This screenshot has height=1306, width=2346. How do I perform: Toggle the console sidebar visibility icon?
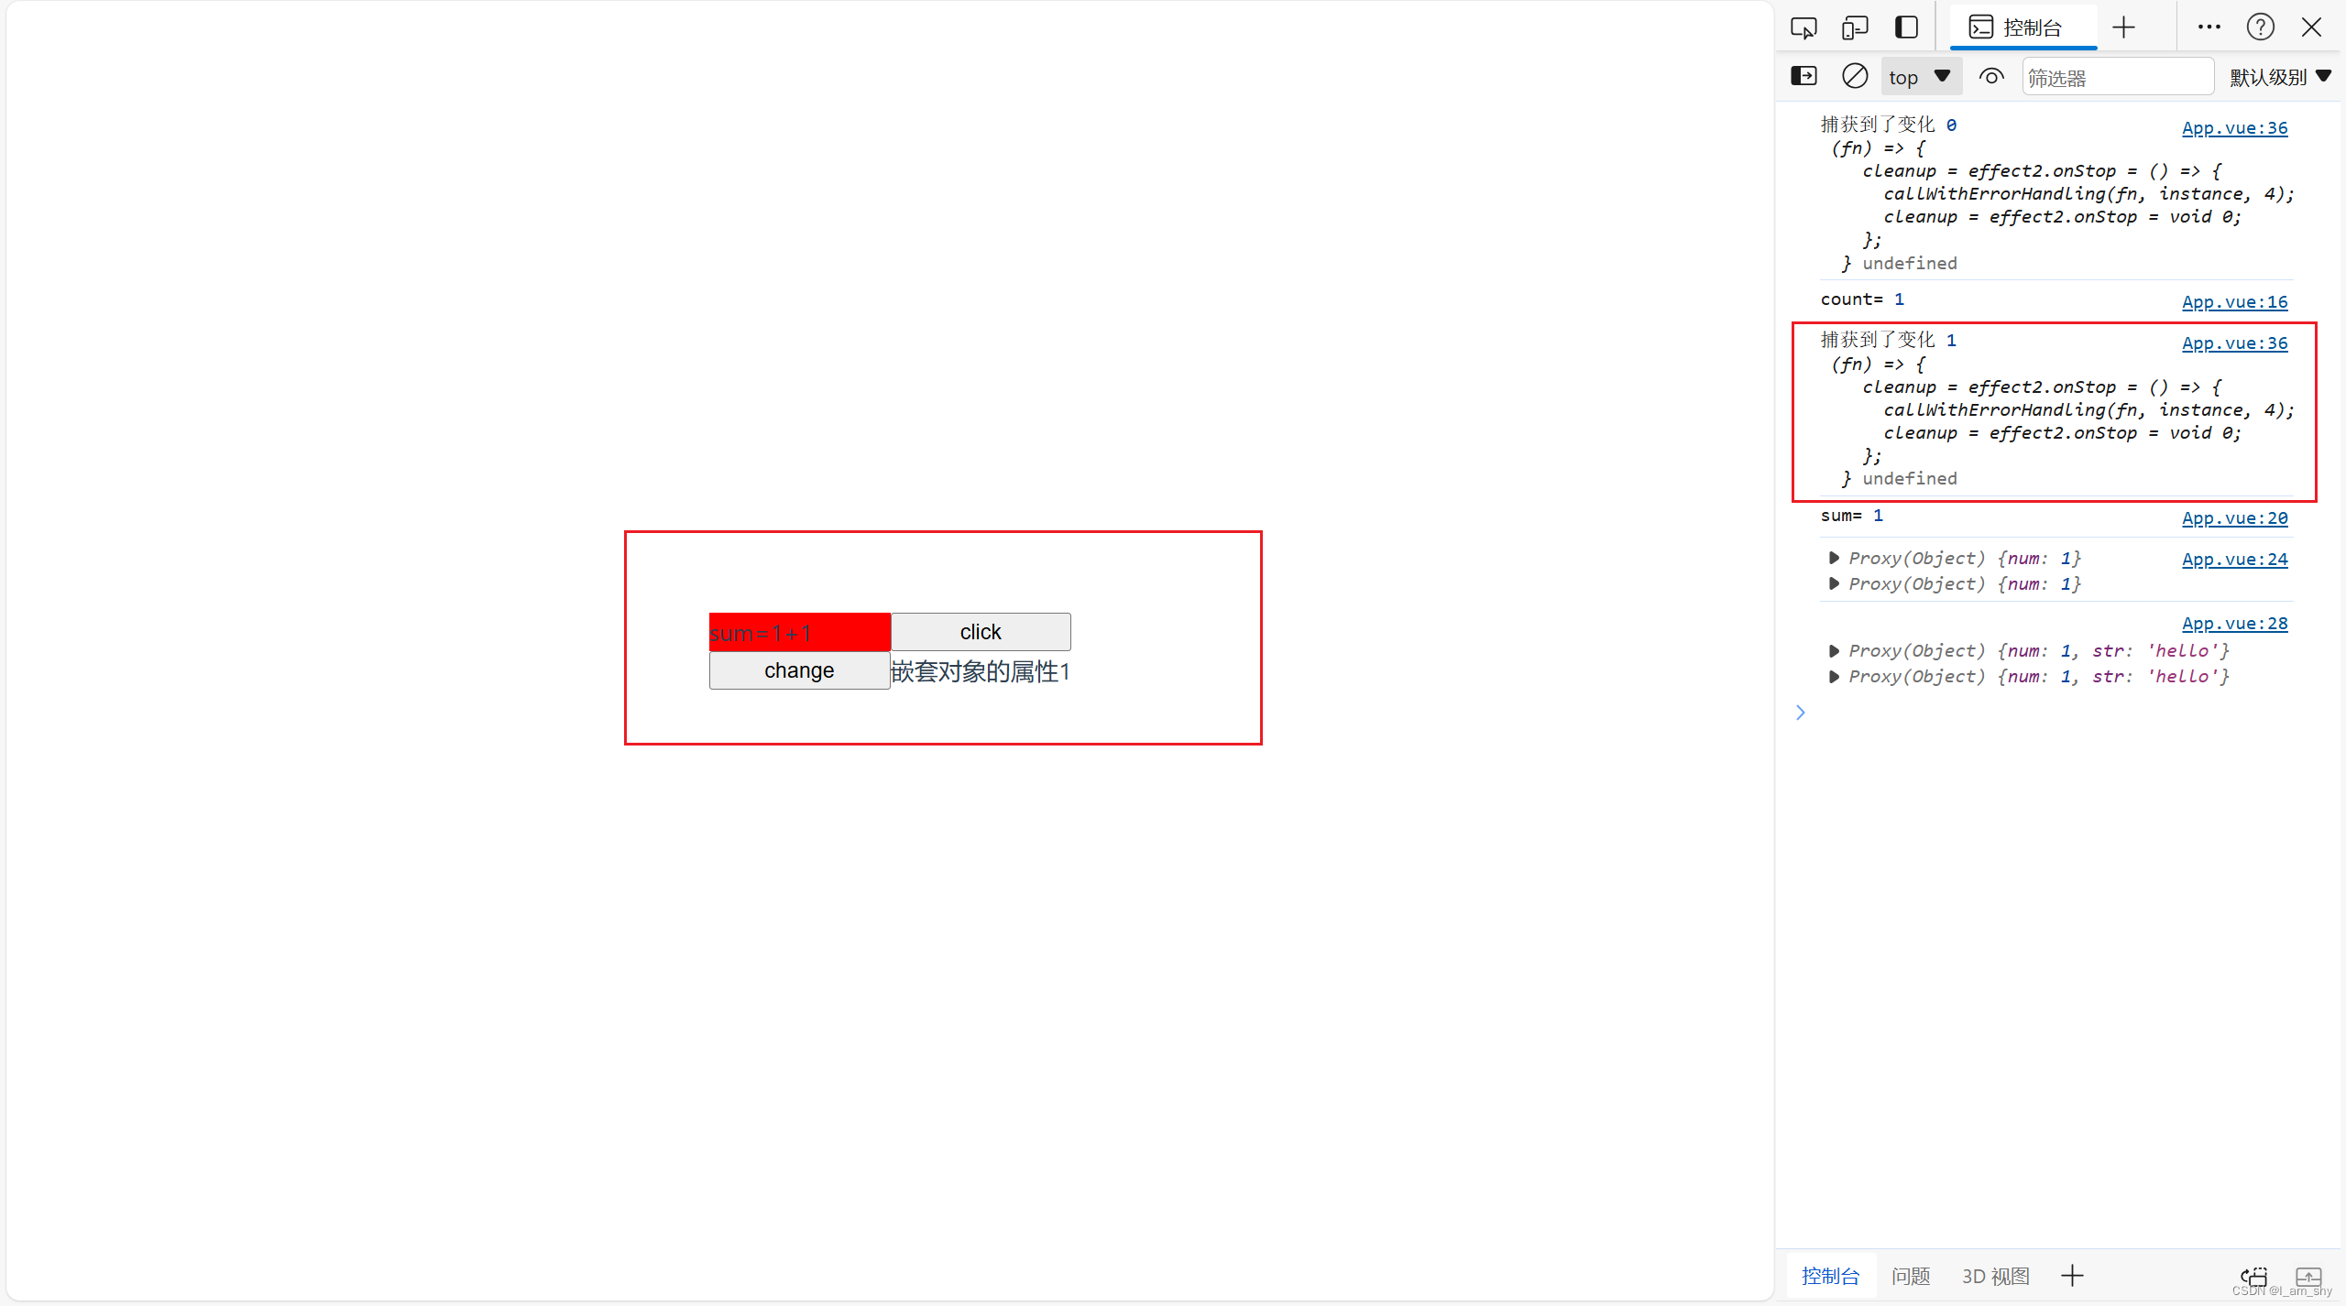[x=1805, y=76]
